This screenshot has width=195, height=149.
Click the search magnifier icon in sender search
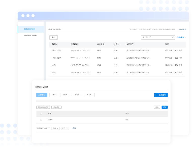(x=173, y=37)
